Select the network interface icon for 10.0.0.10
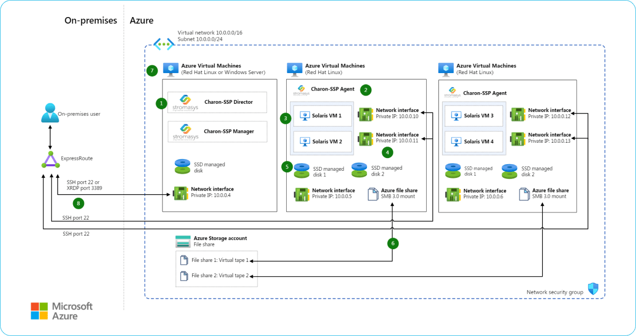Screen dimensions: 636x336 (366, 114)
